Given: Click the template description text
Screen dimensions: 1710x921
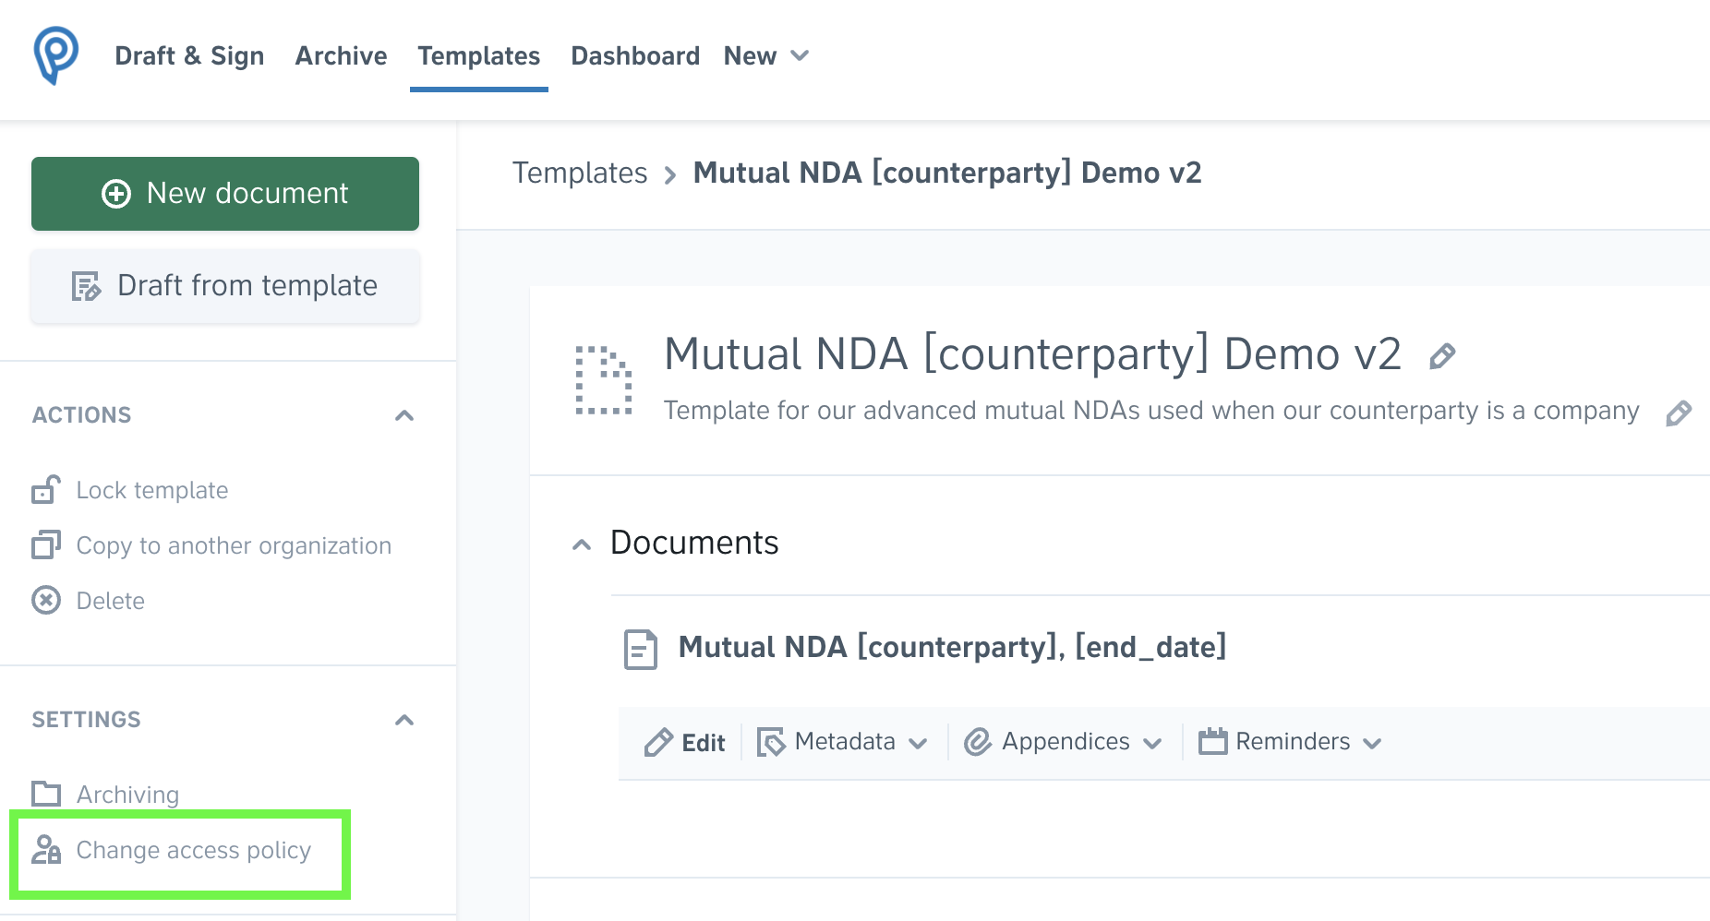Looking at the screenshot, I should [1151, 411].
